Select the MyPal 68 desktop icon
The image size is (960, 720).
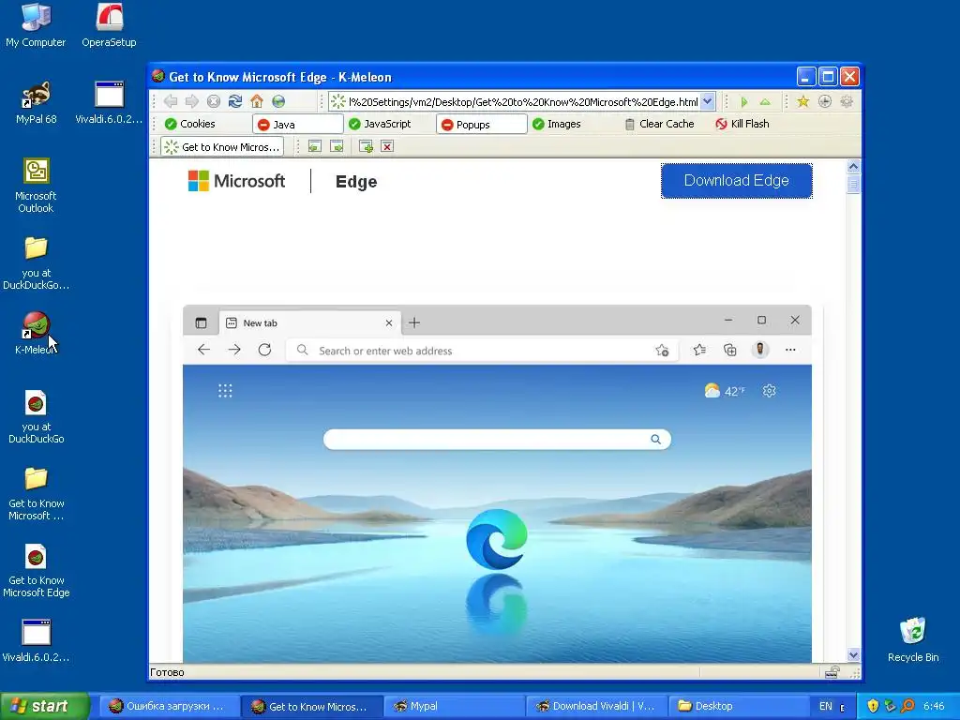coord(37,102)
